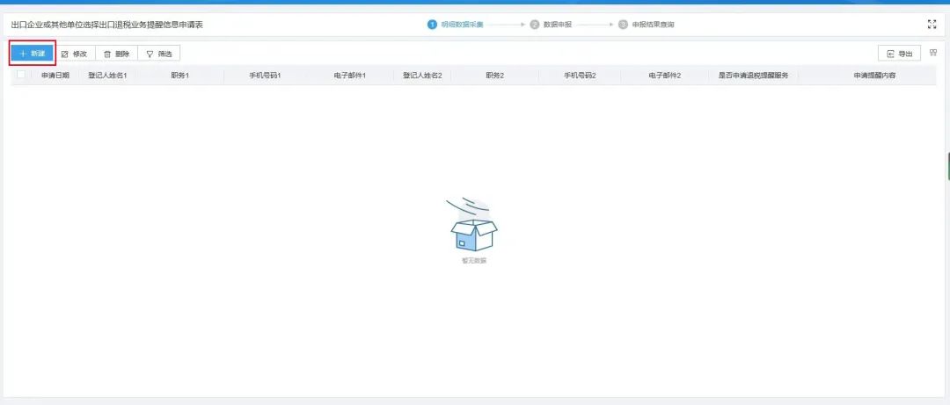Viewport: 950px width, 405px height.
Task: Click the 导出 export button
Action: tap(900, 54)
